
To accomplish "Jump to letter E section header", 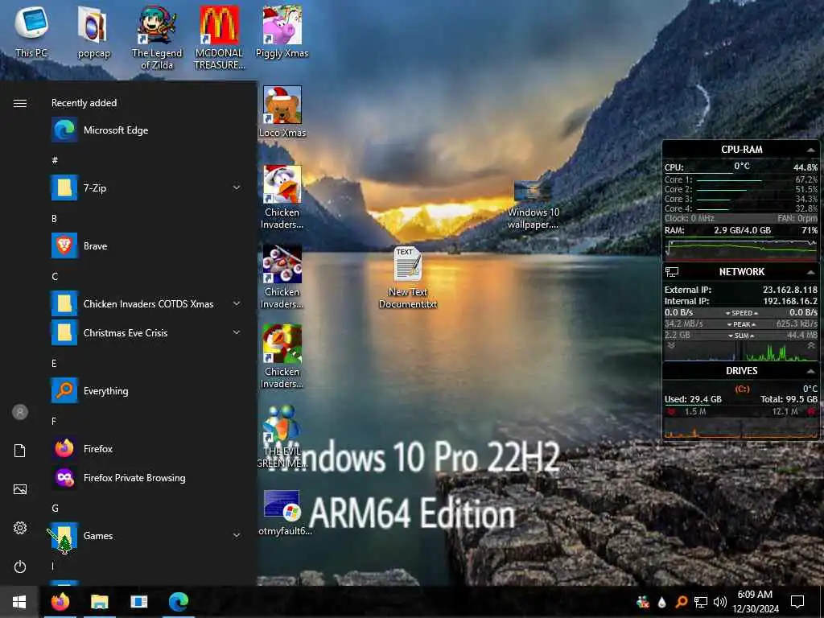I will (54, 363).
